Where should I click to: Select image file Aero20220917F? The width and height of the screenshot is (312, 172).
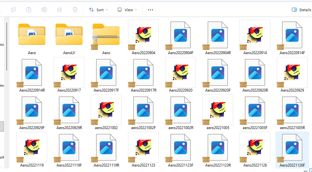[106, 75]
